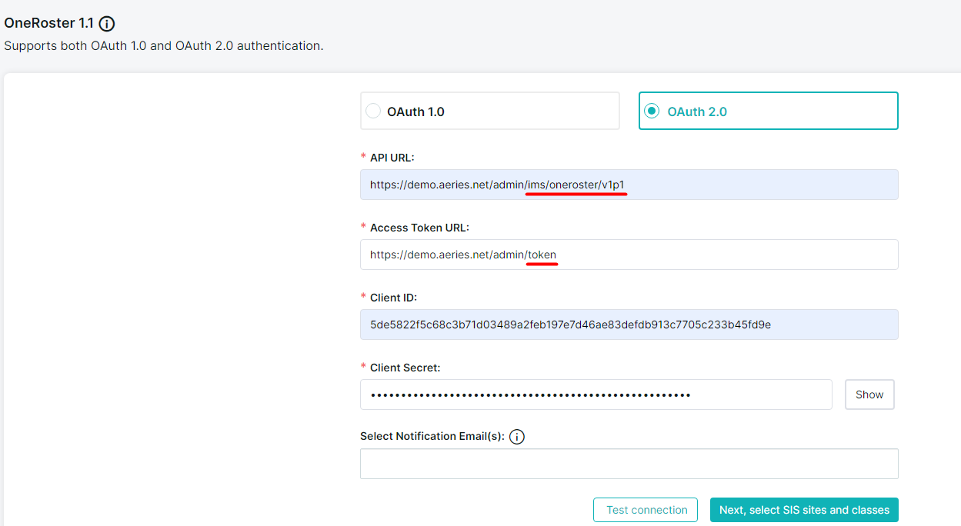Open the notification emails selection box
Image resolution: width=961 pixels, height=526 pixels.
[628, 464]
